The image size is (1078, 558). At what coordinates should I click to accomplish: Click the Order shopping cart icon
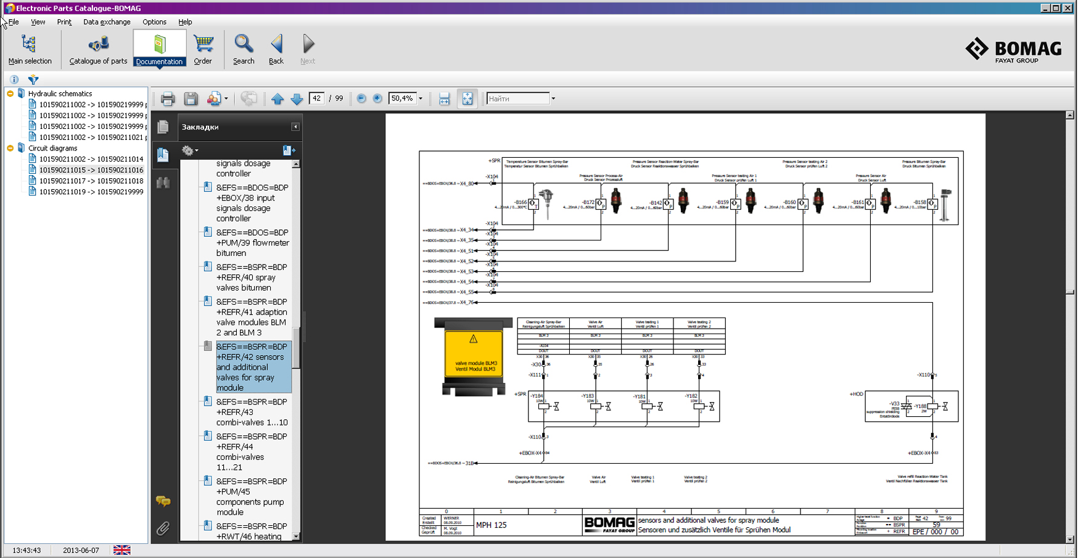(x=203, y=49)
